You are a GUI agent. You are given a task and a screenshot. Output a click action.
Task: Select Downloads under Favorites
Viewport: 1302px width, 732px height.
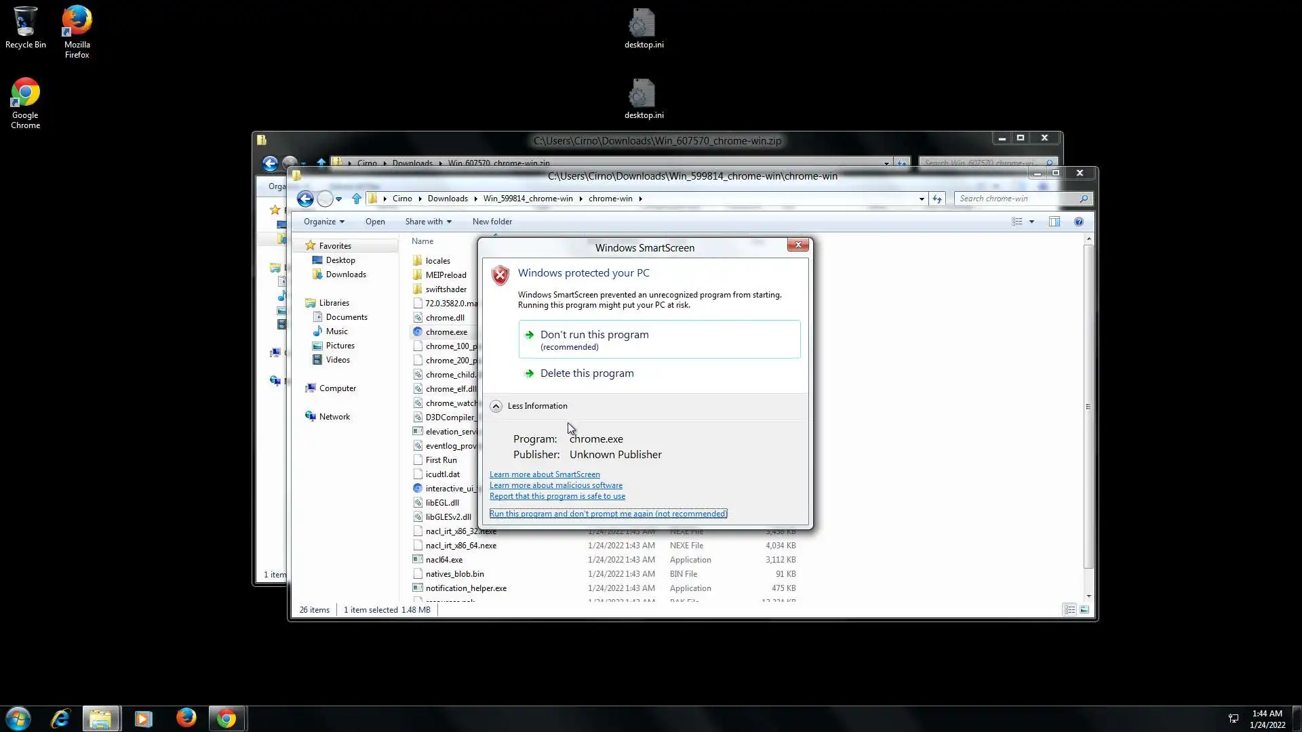pos(345,274)
